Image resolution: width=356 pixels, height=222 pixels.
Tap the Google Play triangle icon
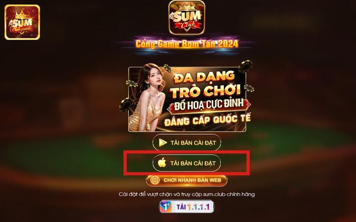(163, 143)
